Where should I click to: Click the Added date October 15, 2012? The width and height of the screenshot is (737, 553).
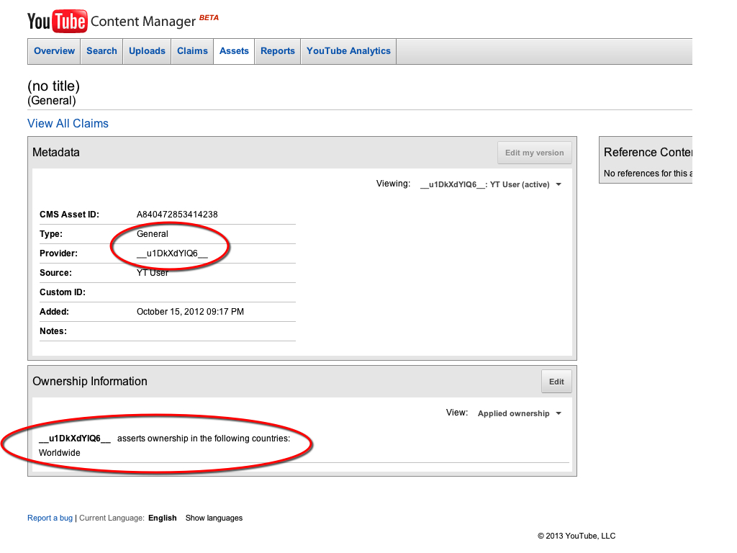[x=190, y=312]
